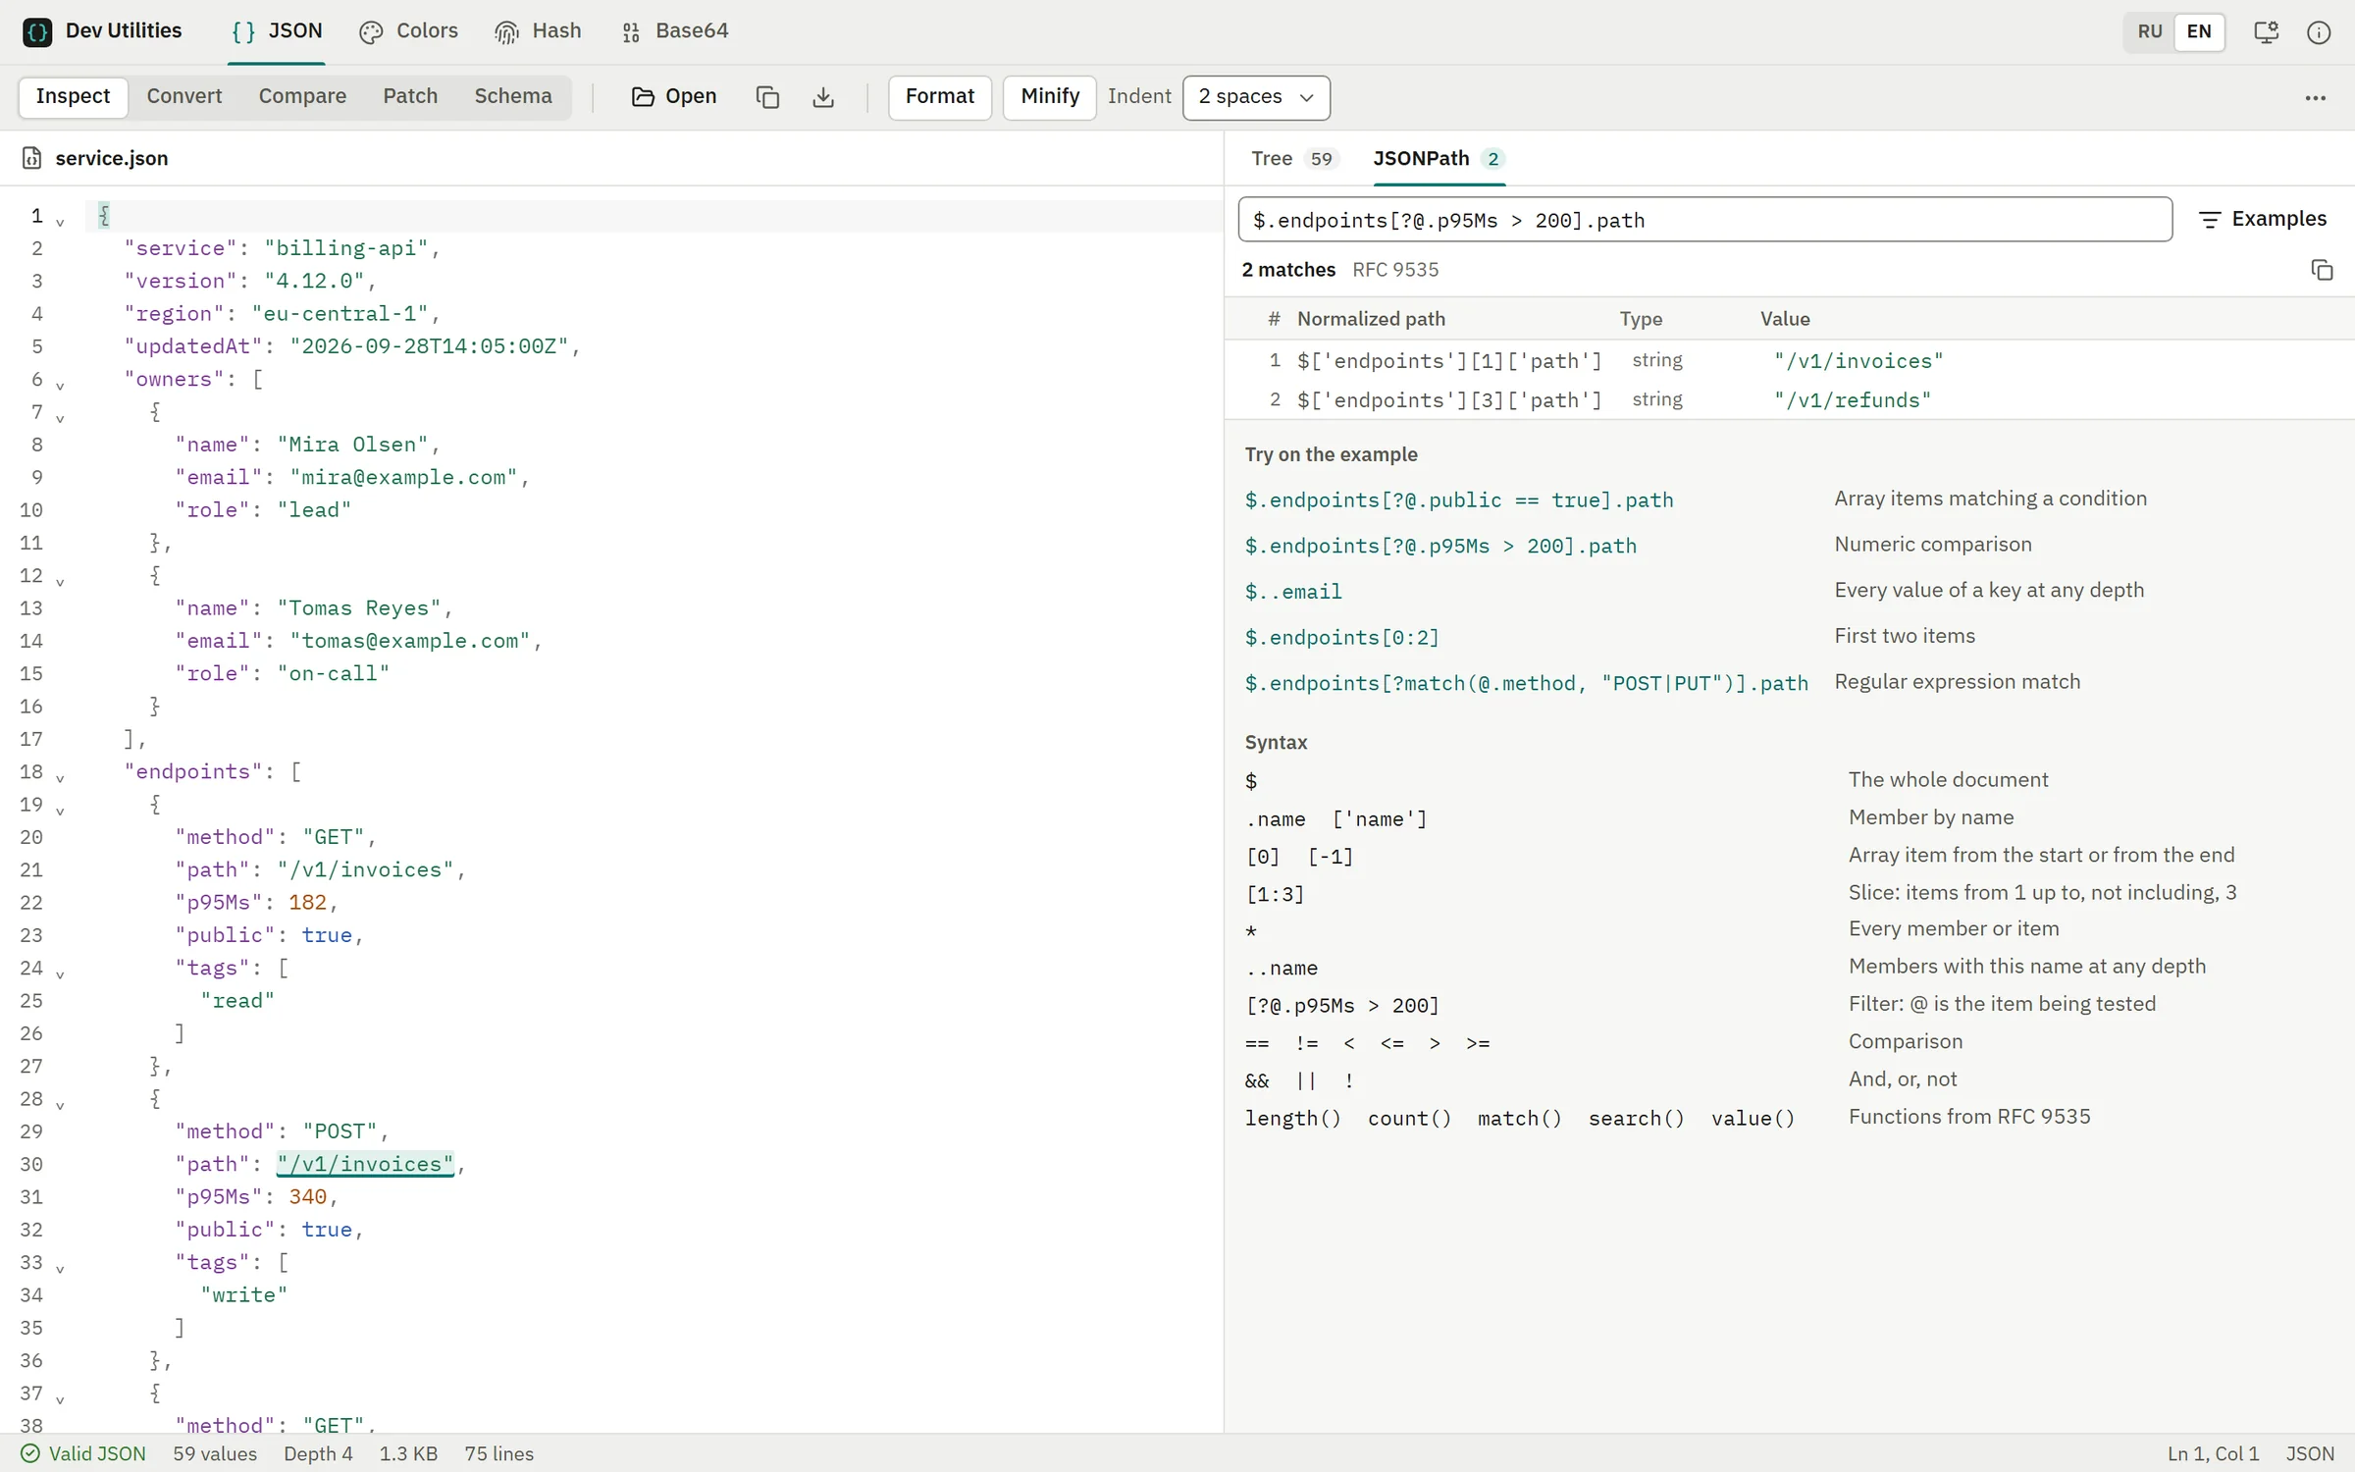Screen dimensions: 2355x1472
Task: Click the $..email example query
Action: click(x=1293, y=592)
